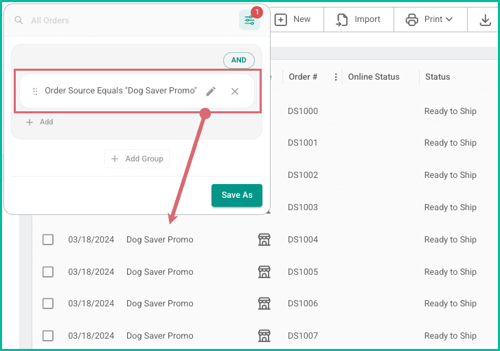Click Add Group button
Screen dimensions: 500x351
[x=137, y=159]
